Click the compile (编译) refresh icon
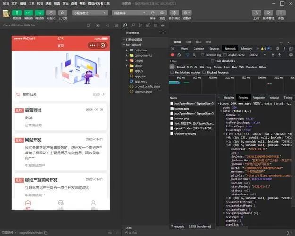 tap(153, 13)
